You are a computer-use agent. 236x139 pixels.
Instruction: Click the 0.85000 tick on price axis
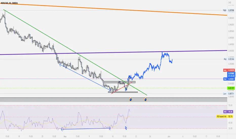[231, 38]
